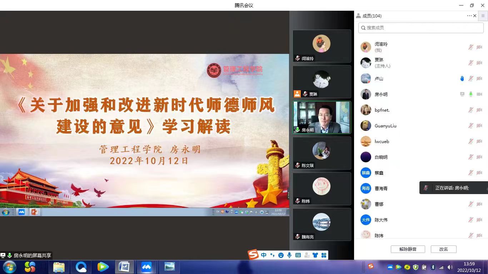Open the hamburger menu beside the members panel

pyautogui.click(x=483, y=16)
